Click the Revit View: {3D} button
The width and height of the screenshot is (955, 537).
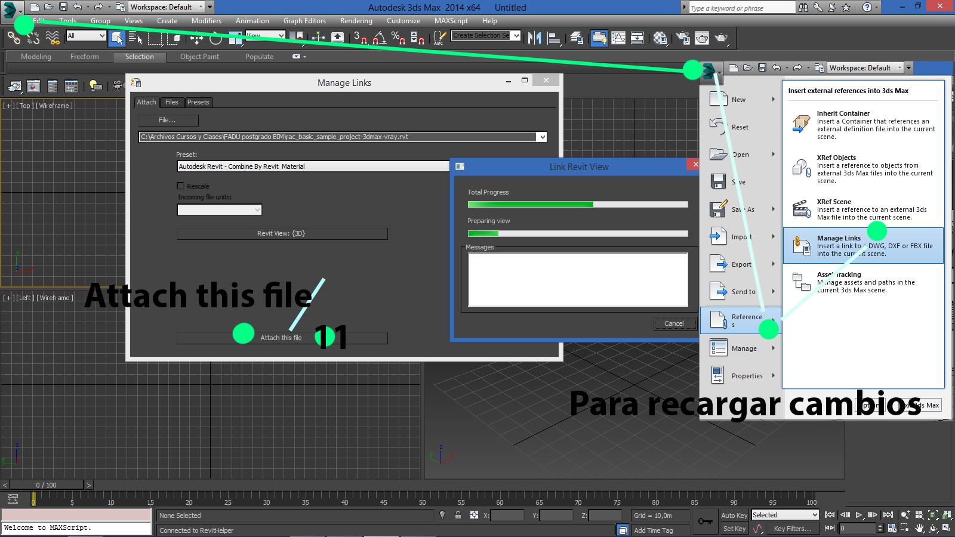pos(282,233)
